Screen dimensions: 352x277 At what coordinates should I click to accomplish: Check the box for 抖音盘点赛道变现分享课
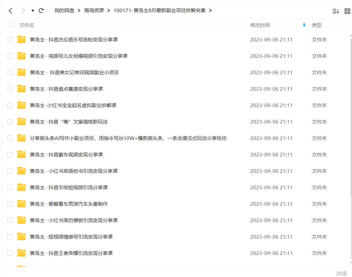[10, 89]
